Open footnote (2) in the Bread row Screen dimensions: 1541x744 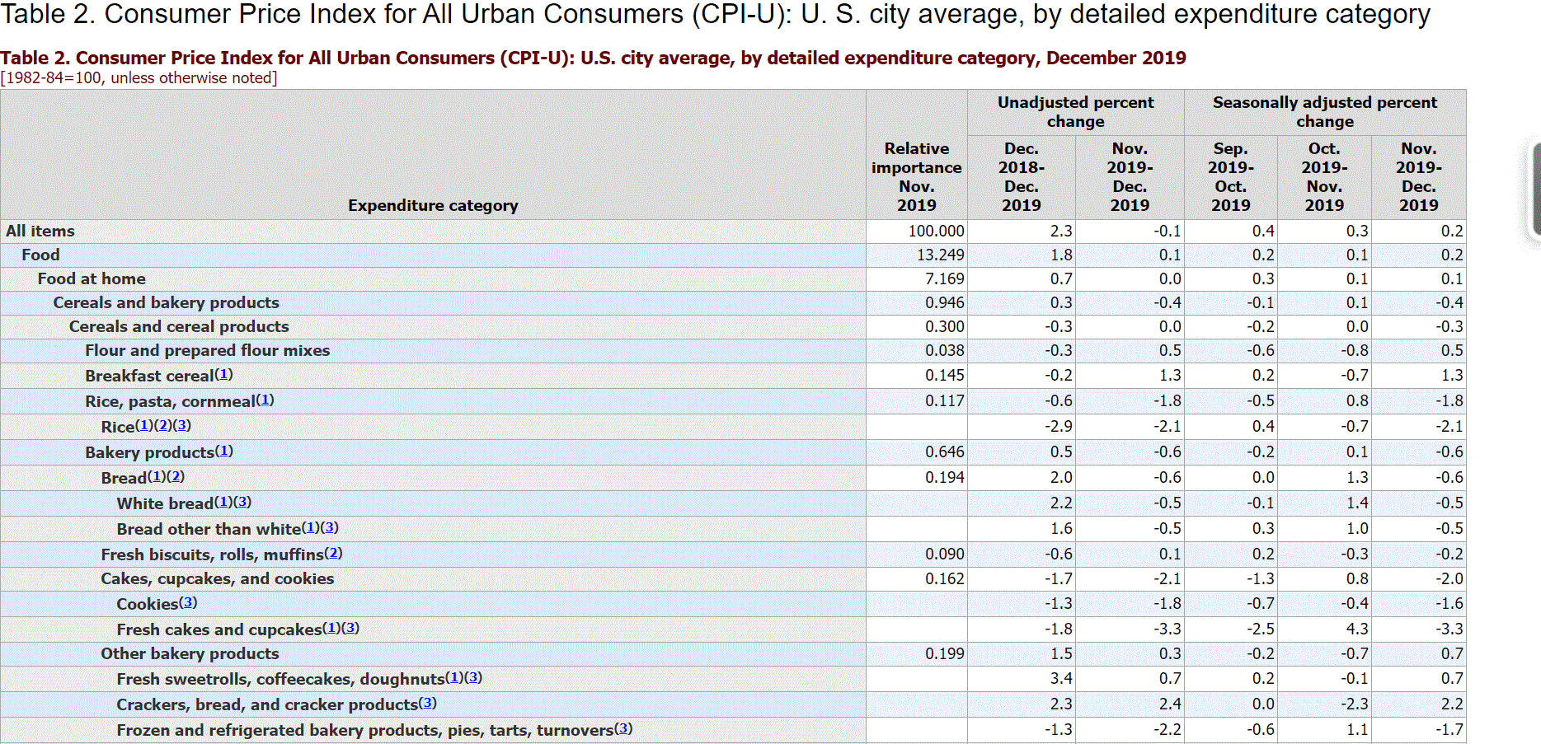[175, 476]
